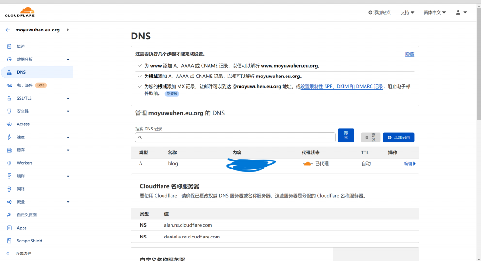Click the Custom Pages (自定义页面) wrench icon
Viewport: 481px width, 261px height.
9,215
